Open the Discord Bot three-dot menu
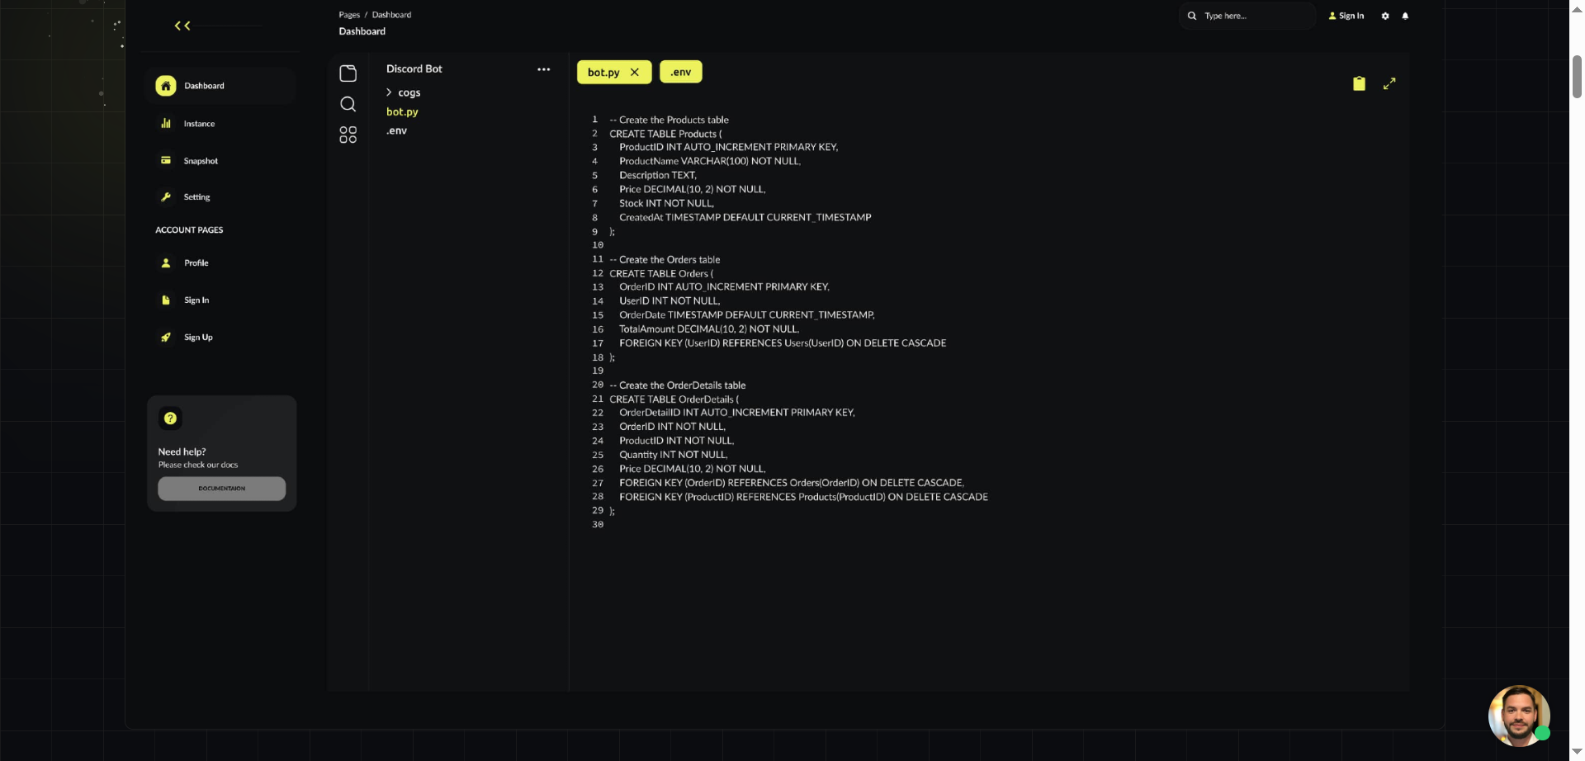Screen dimensions: 1585x761 pyautogui.click(x=543, y=69)
